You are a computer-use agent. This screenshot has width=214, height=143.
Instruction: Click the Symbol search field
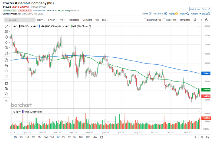pos(20,20)
